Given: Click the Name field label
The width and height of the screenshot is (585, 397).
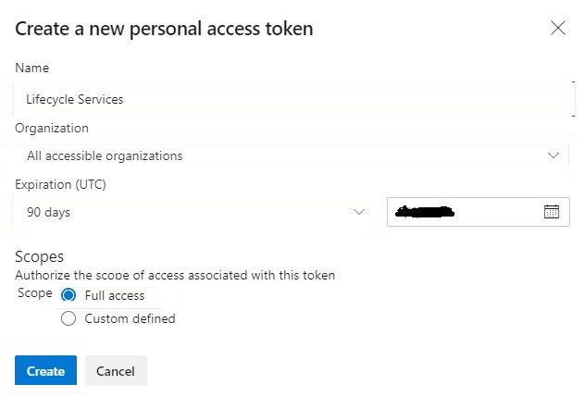Looking at the screenshot, I should point(31,68).
